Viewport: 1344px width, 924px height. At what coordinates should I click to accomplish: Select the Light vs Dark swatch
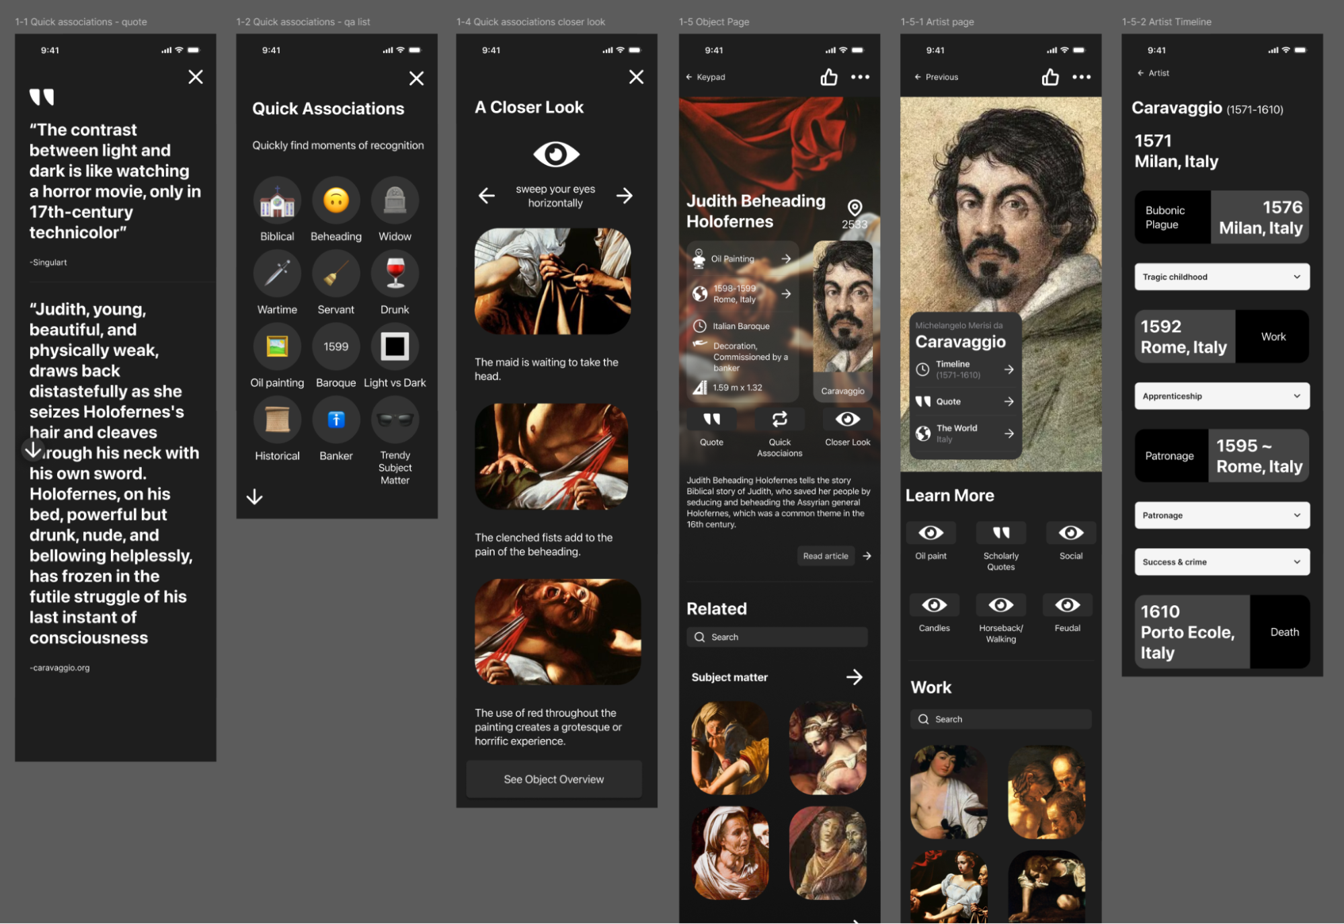pos(395,347)
